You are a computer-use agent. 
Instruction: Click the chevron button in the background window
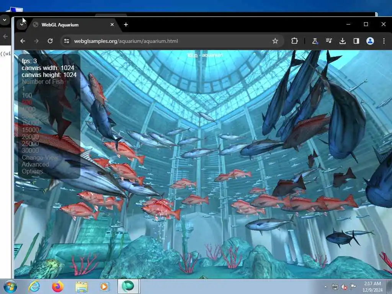(x=5, y=20)
